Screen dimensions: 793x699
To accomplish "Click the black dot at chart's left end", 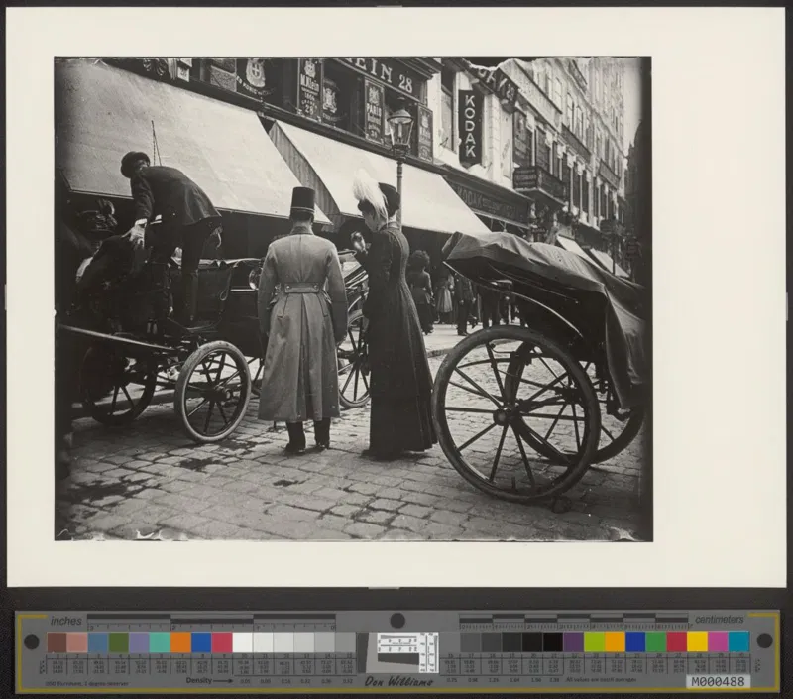I will [x=32, y=641].
